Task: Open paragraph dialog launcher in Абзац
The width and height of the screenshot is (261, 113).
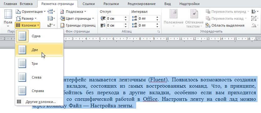Action: click(x=158, y=31)
